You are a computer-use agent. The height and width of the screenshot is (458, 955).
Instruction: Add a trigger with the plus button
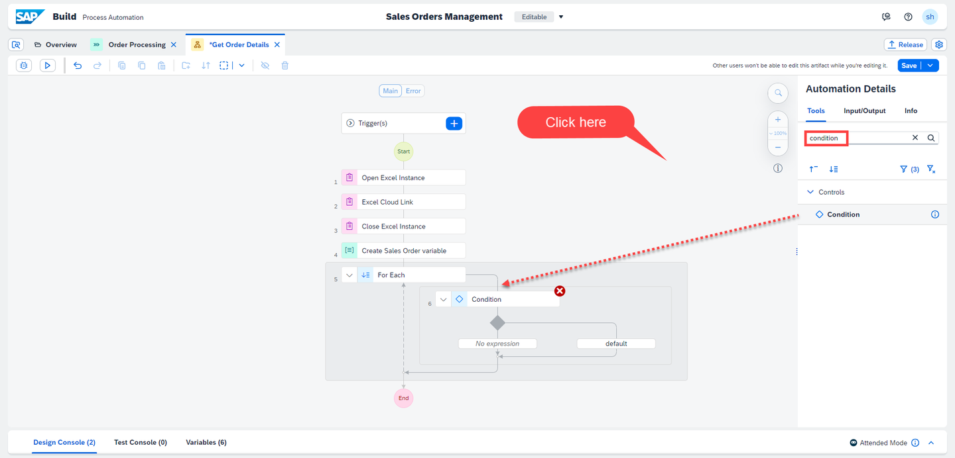coord(454,123)
